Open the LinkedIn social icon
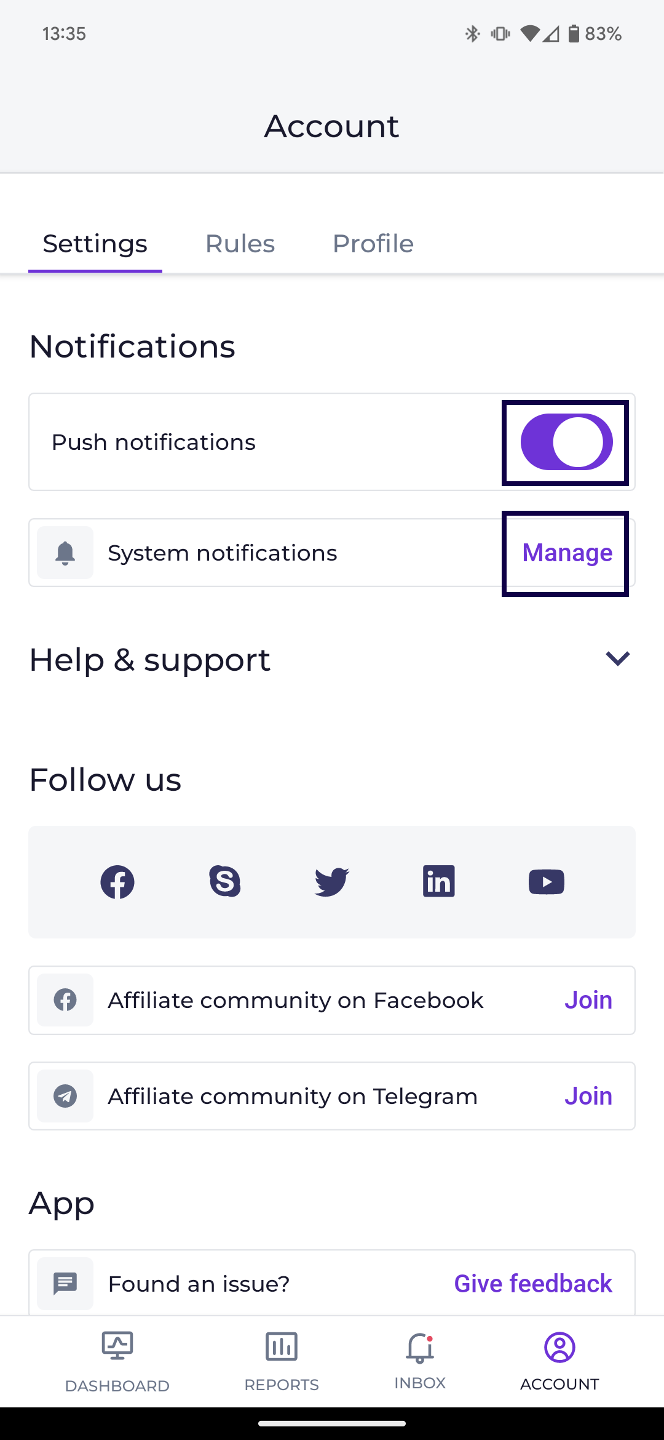Screen dimensions: 664x1440 tap(439, 881)
